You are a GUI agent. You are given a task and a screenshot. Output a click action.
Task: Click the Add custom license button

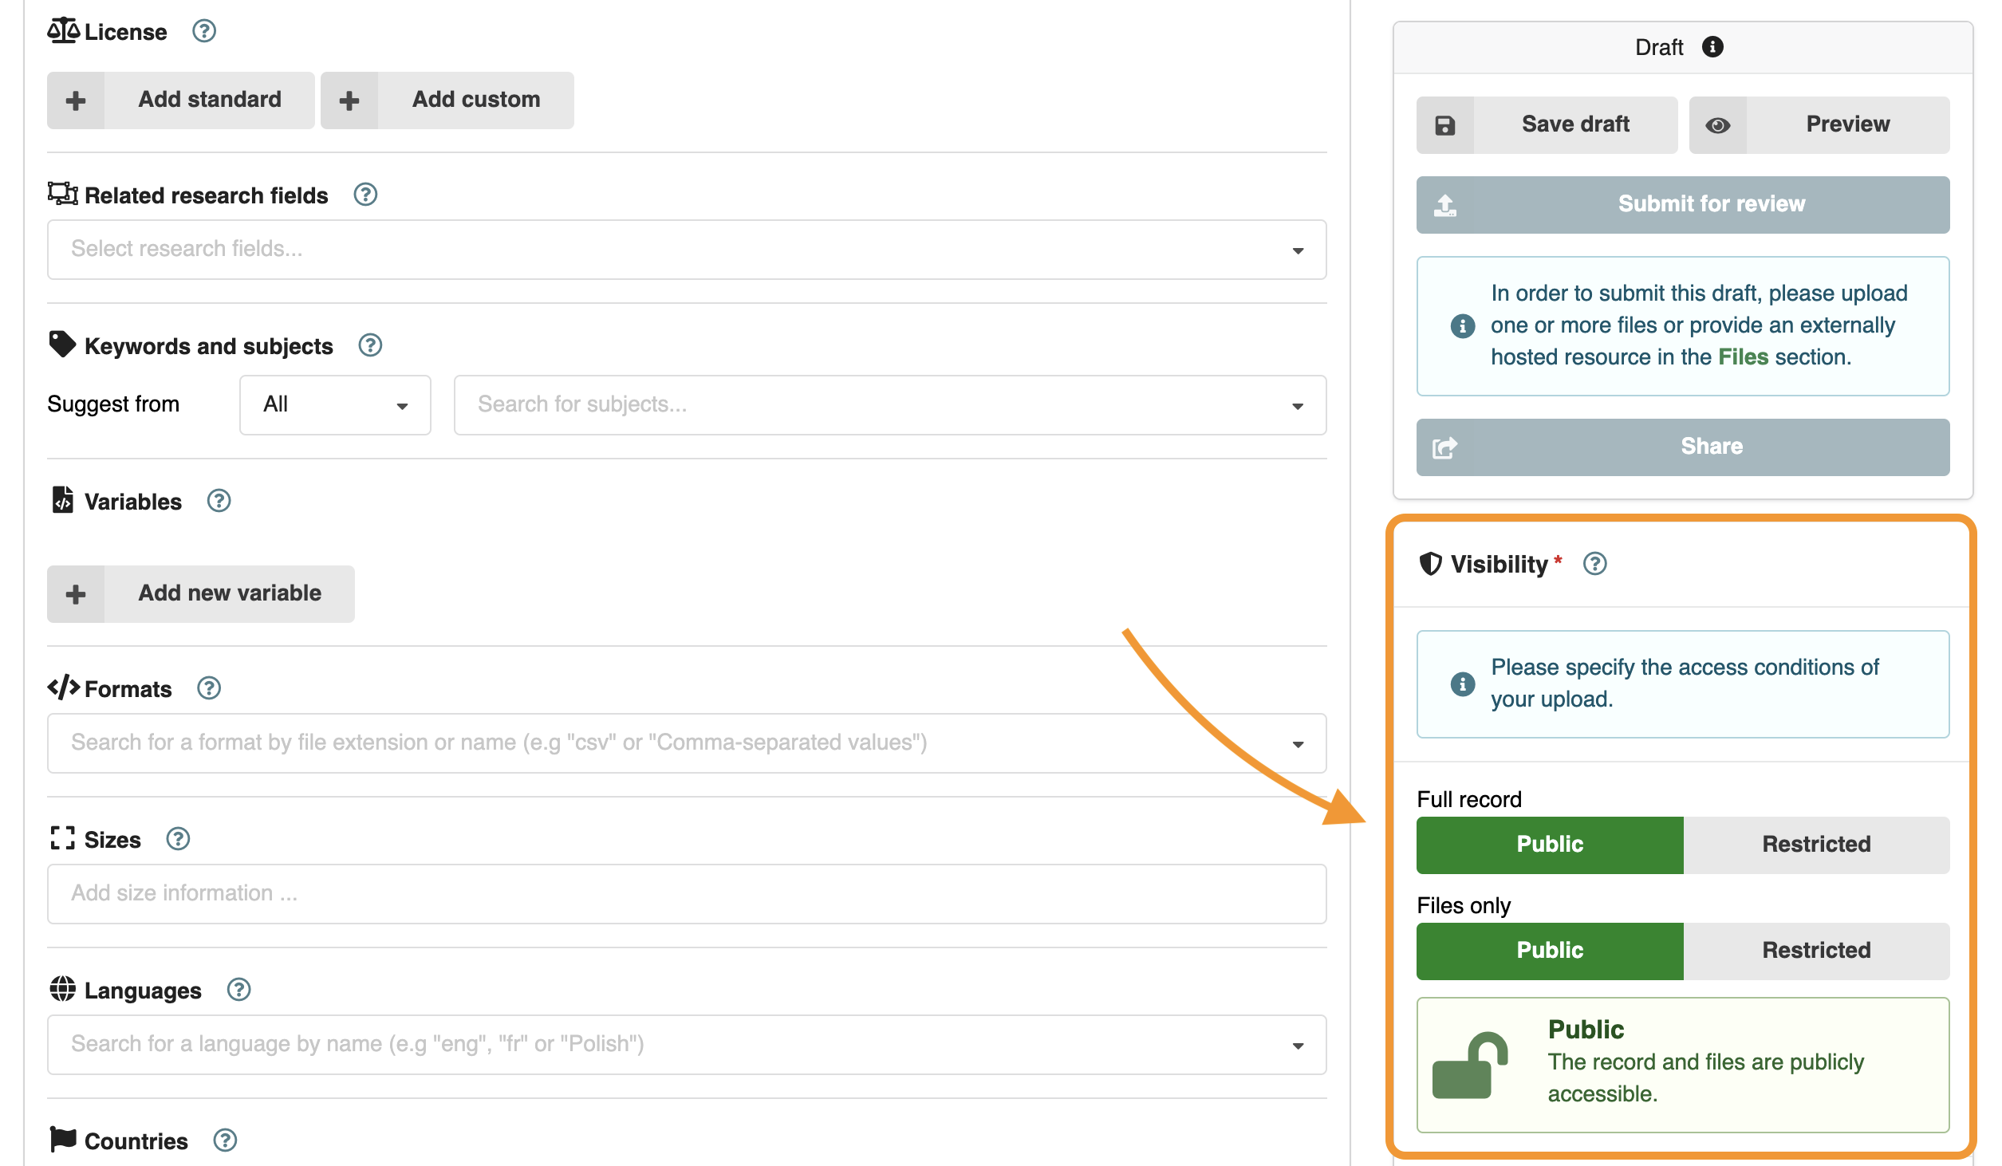click(x=447, y=100)
